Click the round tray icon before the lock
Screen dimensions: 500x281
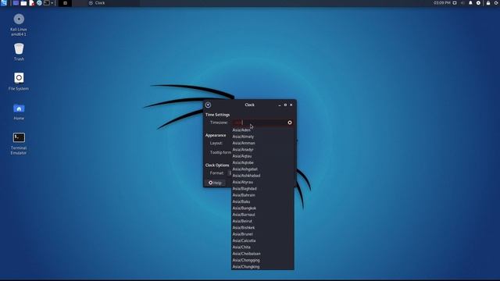pos(478,3)
